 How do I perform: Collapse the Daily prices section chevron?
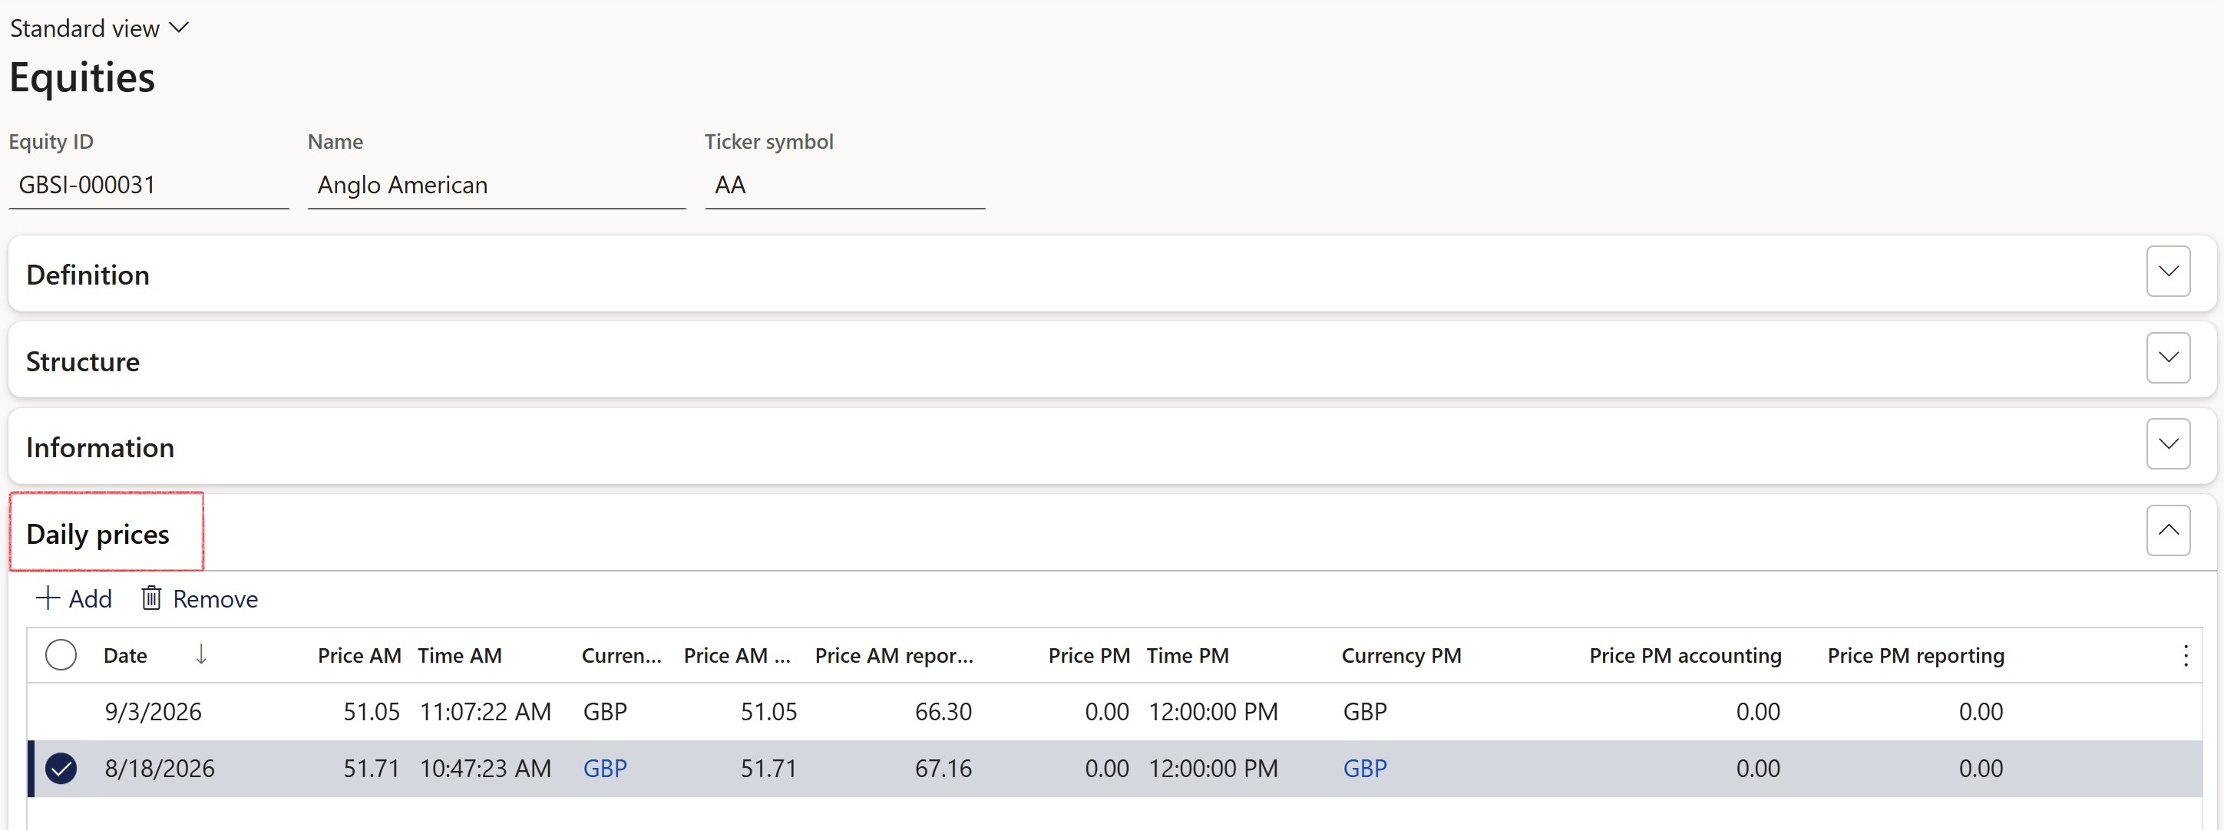click(2168, 530)
